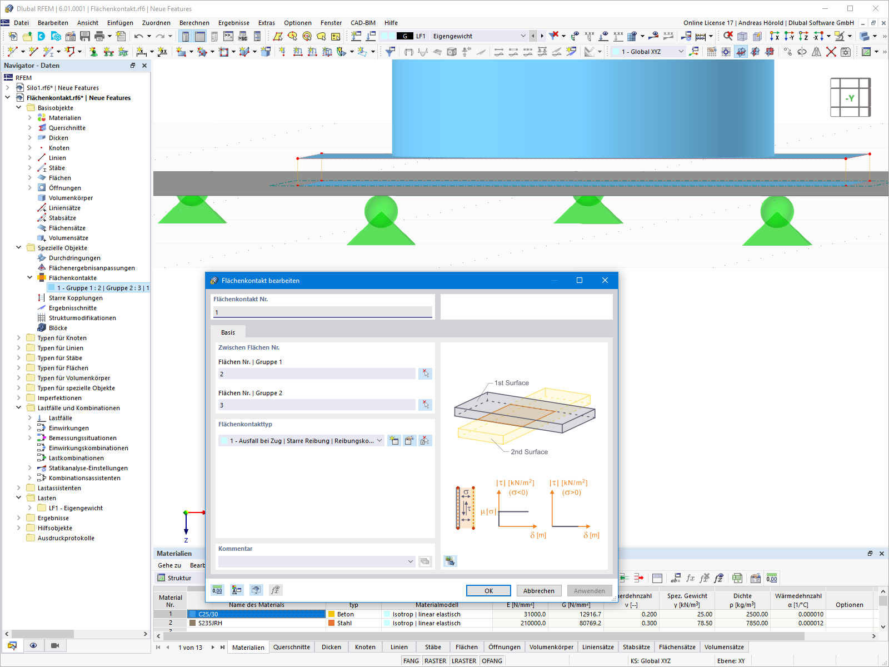Viewport: 889px width, 667px height.
Task: Set view in X direction
Action: 775,36
